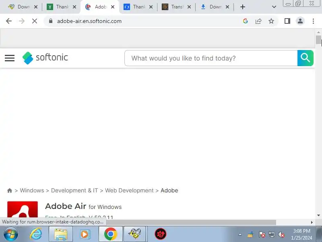Open the Windows Start menu

(x=11, y=234)
